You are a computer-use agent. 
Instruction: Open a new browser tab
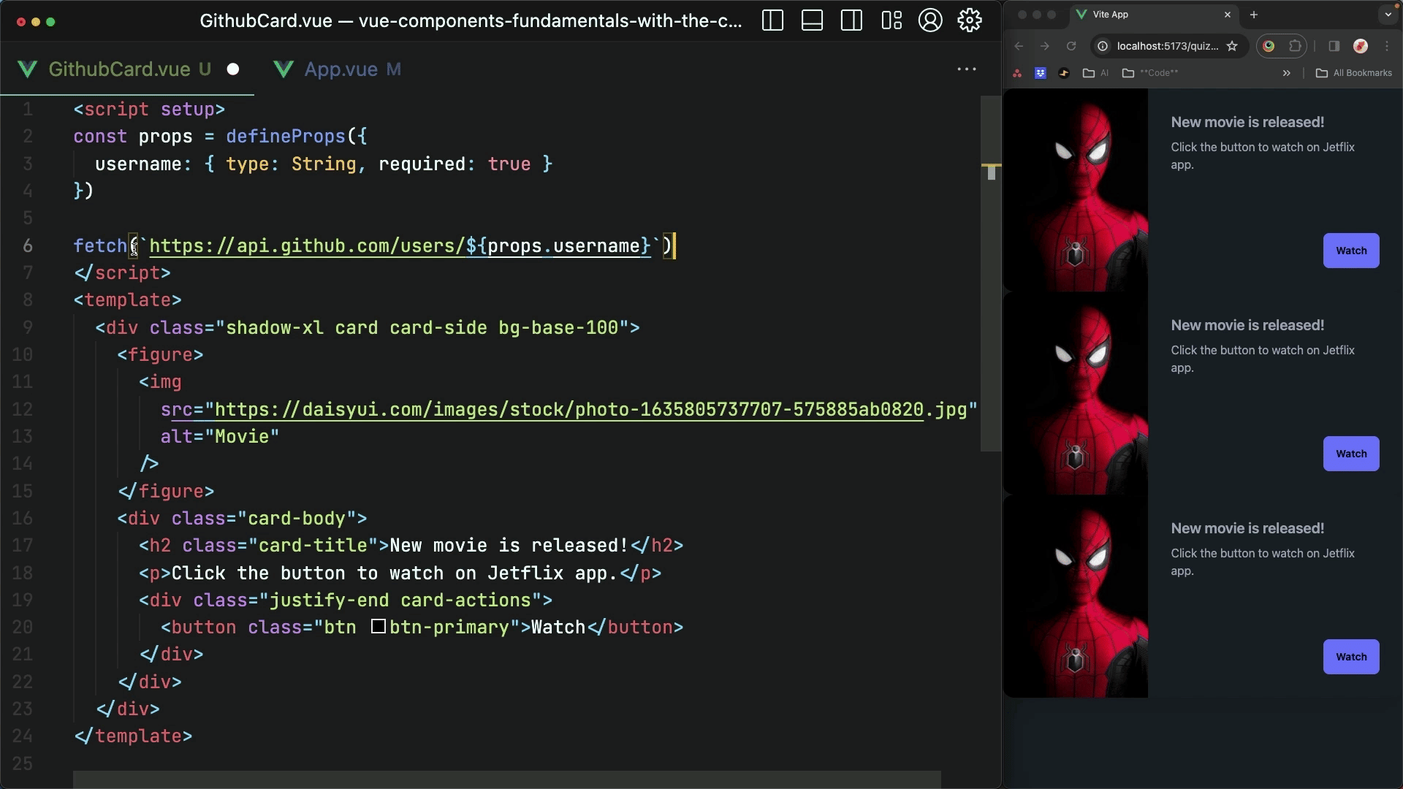point(1254,15)
